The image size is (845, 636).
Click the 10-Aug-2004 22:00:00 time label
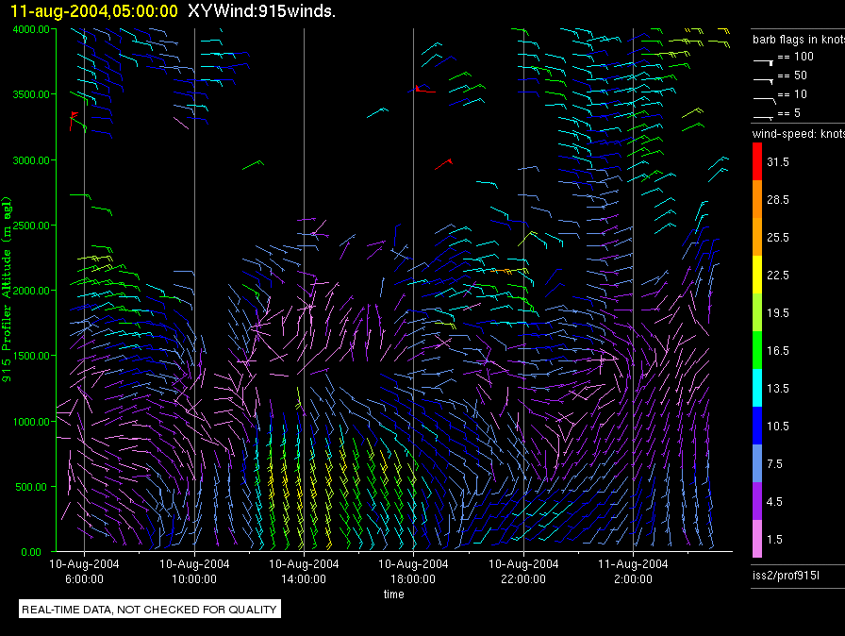523,571
